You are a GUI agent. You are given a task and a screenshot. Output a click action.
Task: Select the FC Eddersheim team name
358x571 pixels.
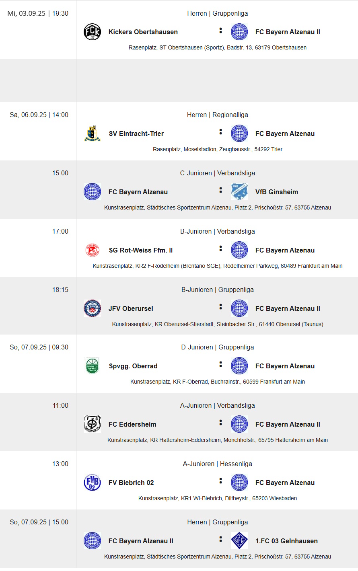point(132,424)
